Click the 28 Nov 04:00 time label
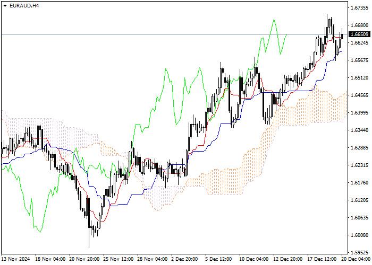This screenshot has height=265, width=372. pos(153,259)
